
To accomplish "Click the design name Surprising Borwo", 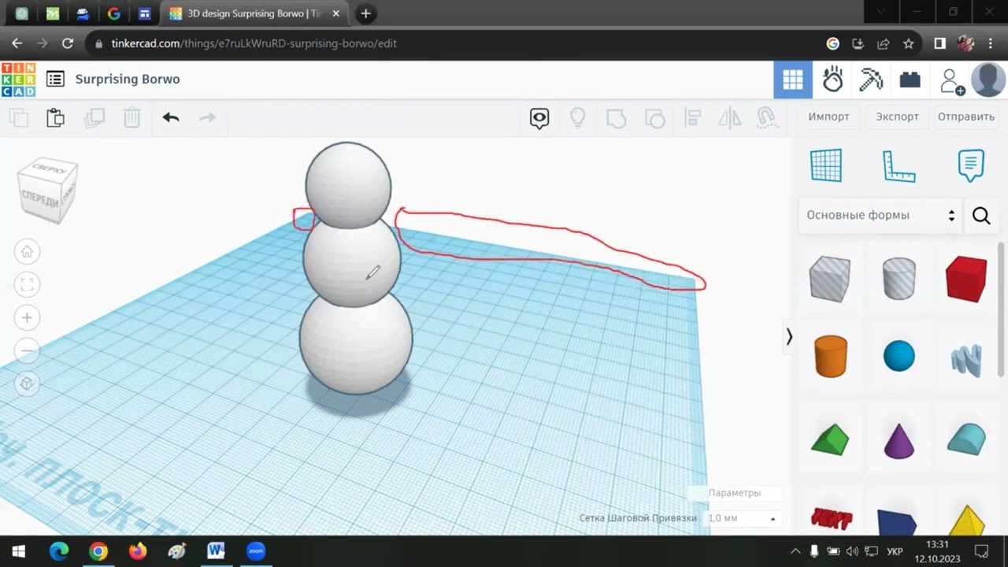I will click(x=128, y=80).
